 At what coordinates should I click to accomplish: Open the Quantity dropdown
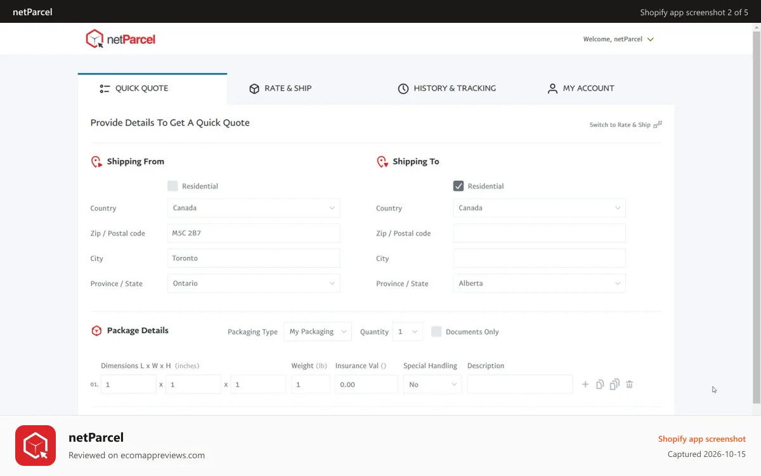pyautogui.click(x=407, y=331)
